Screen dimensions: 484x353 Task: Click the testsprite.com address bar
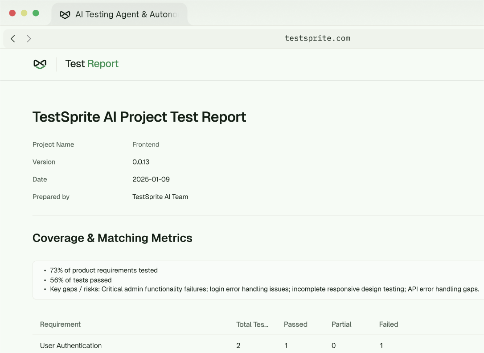pos(317,38)
